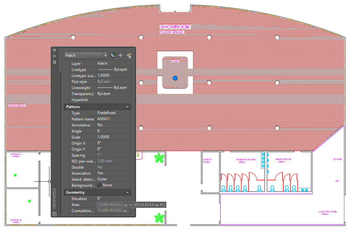Click the blue hatch grip in the showroom
The width and height of the screenshot is (350, 232).
(x=175, y=78)
